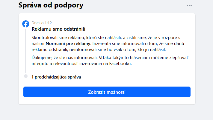Click the vertical timeline line under the logo

click(x=26, y=51)
